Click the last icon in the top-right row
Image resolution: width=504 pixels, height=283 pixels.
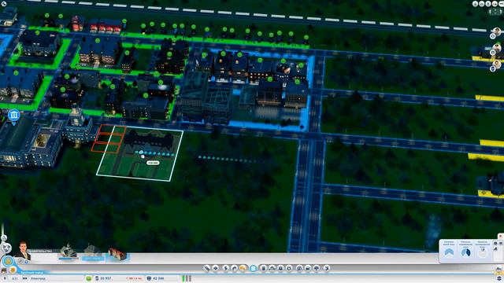point(501,4)
